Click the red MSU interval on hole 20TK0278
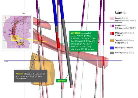This screenshot has height=98, width=138. click(58, 43)
